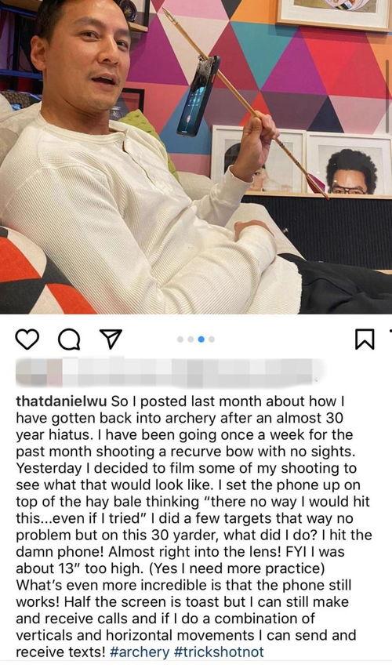Tap the caption paragraph about archery
The width and height of the screenshot is (392, 668).
[x=194, y=527]
